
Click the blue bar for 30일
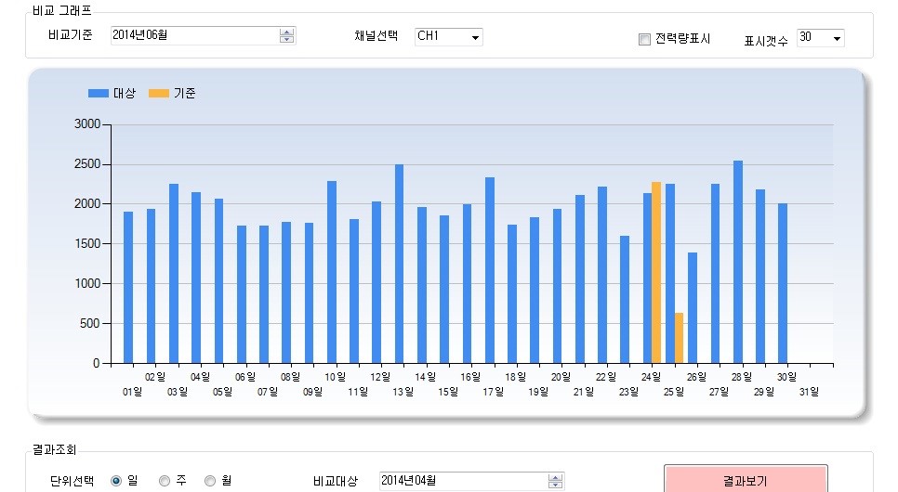[x=783, y=283]
